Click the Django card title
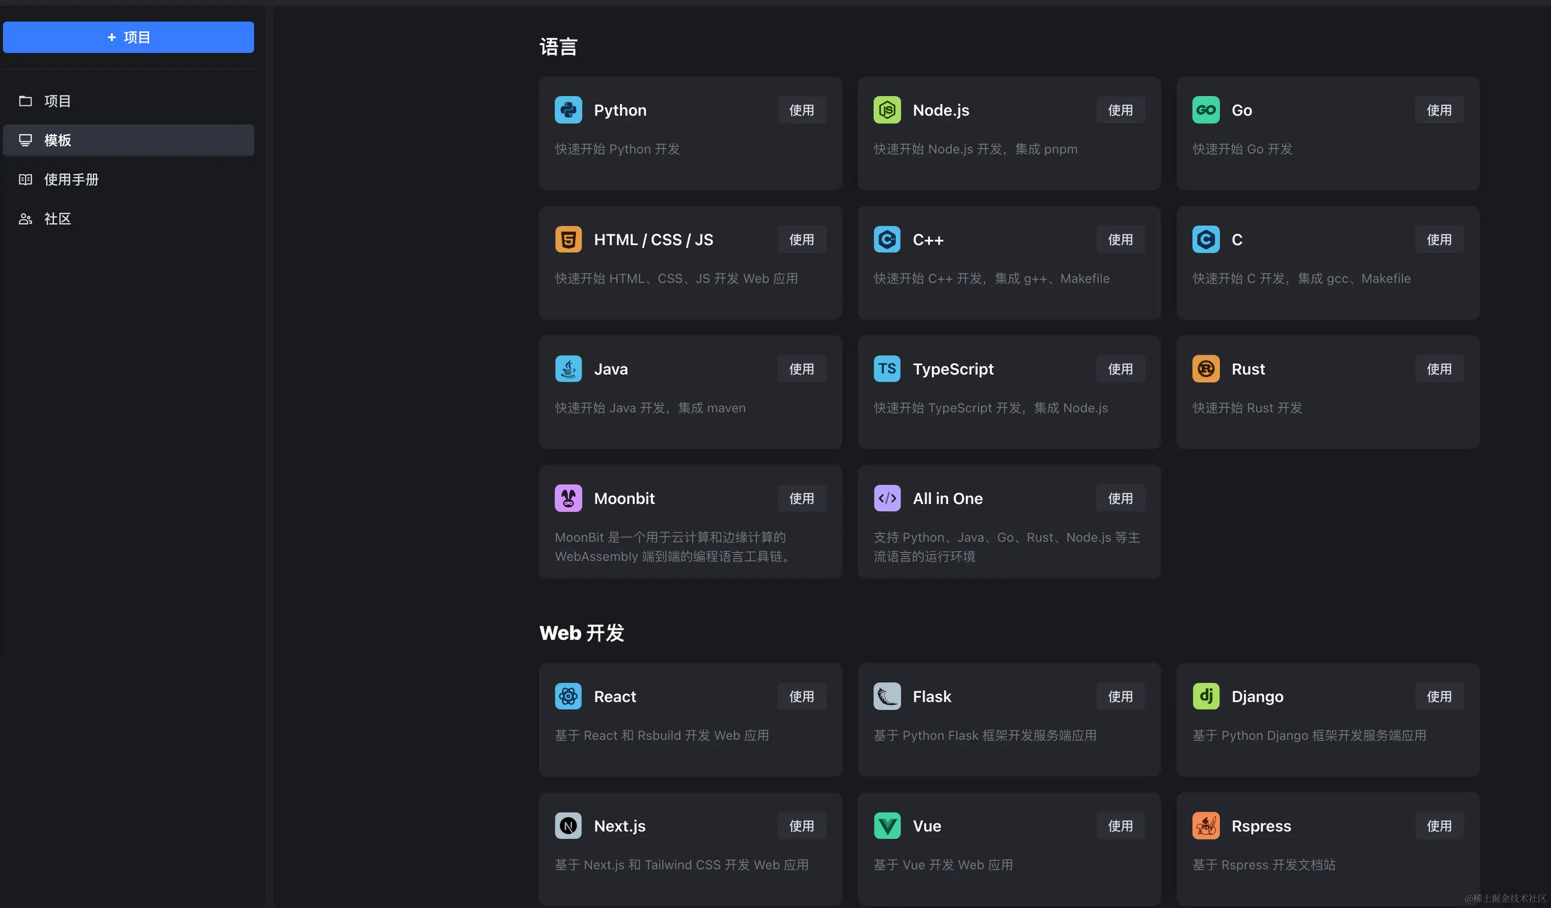 coord(1258,696)
